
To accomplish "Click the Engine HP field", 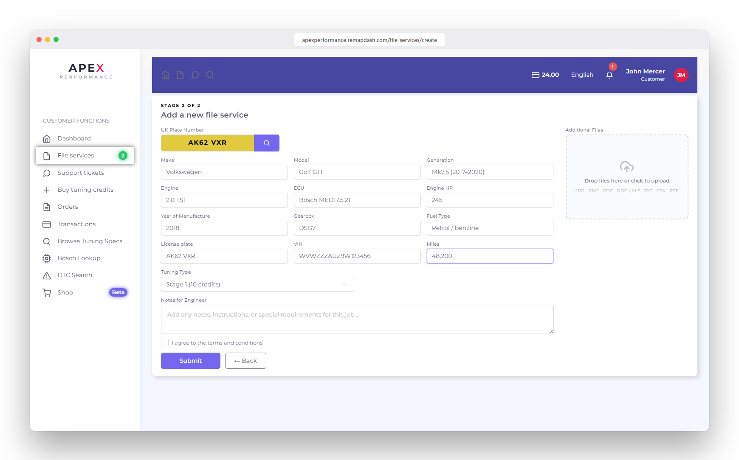I will [x=490, y=200].
